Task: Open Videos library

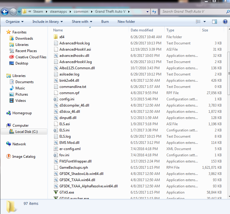Action: click(21, 101)
